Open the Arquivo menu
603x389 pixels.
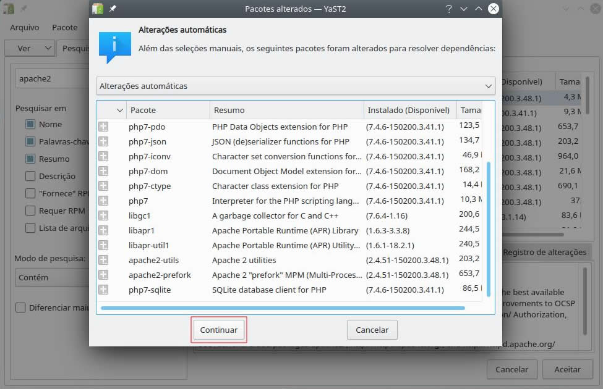click(25, 27)
